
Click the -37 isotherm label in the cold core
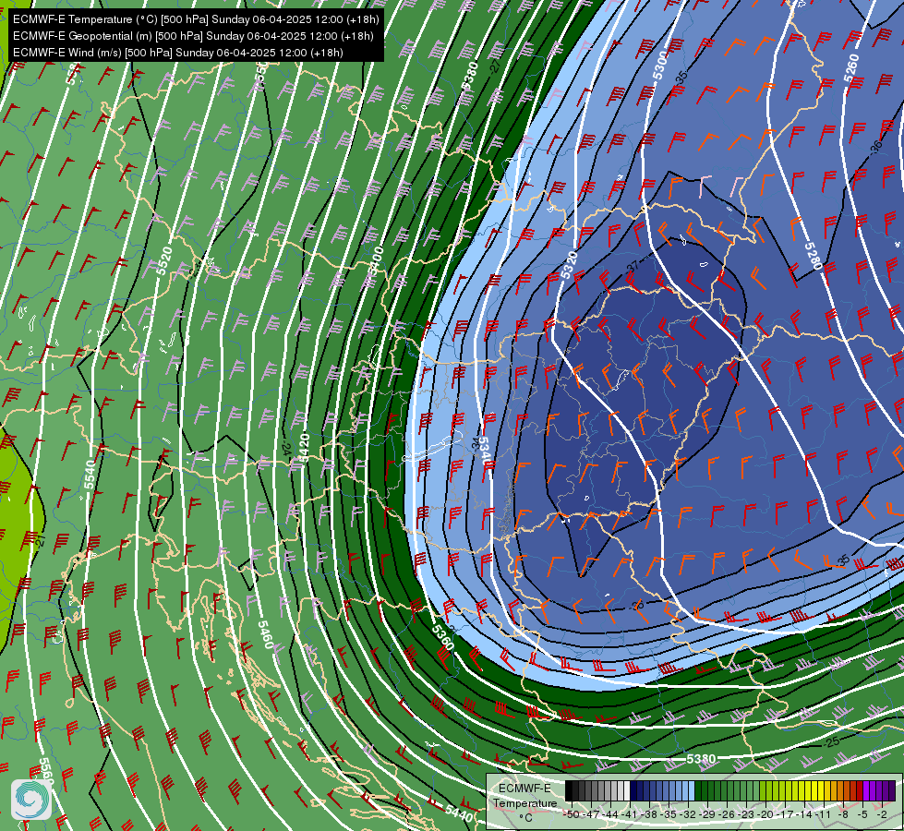click(x=633, y=266)
